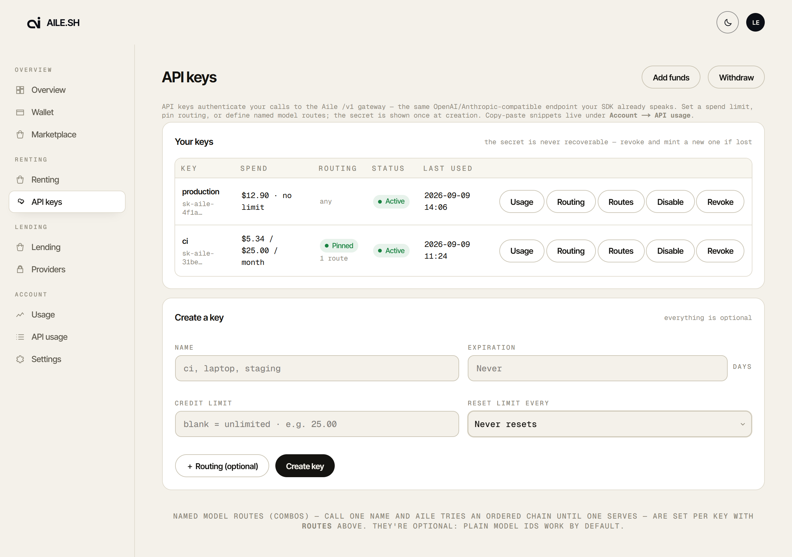This screenshot has width=792, height=557.
Task: Click the Active status of production key
Action: [x=391, y=201]
